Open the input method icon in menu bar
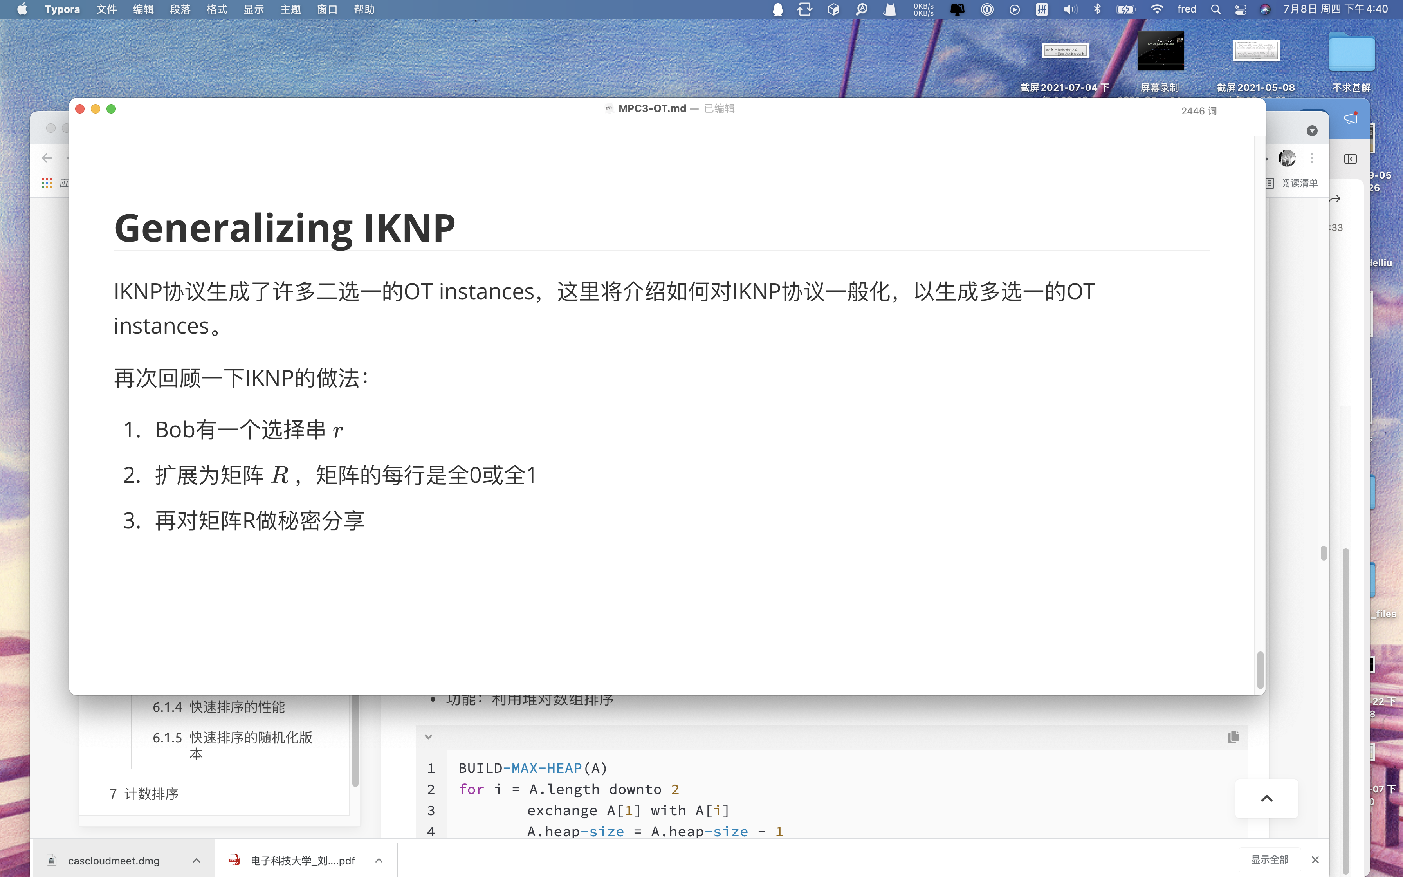Viewport: 1403px width, 877px height. [x=1042, y=9]
